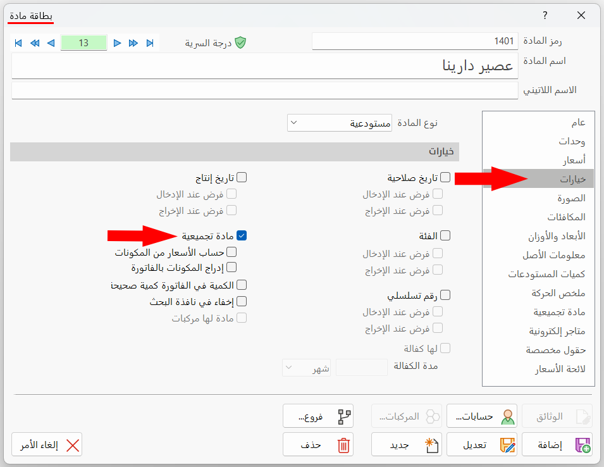Image resolution: width=604 pixels, height=467 pixels.
Task: Select خيارات in the side list
Action: pyautogui.click(x=538, y=179)
